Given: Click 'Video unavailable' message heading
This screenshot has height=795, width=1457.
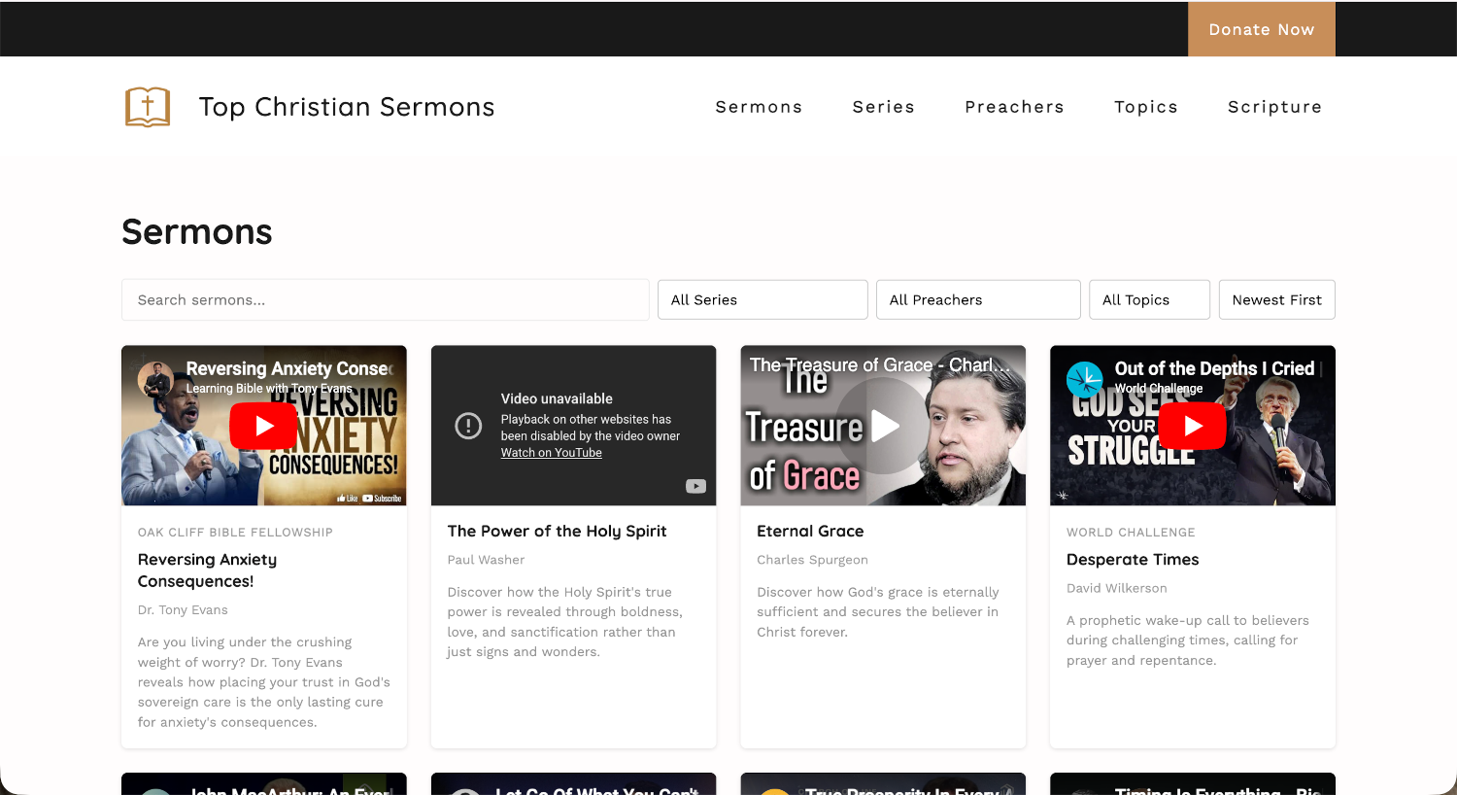Looking at the screenshot, I should (557, 398).
